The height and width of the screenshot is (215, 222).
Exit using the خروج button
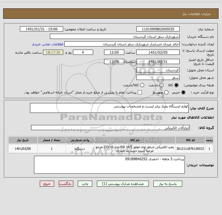point(47,184)
